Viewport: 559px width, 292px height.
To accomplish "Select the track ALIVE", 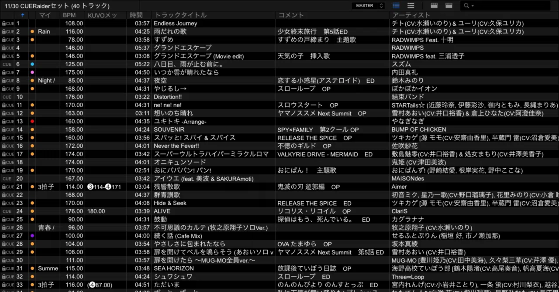I will [x=162, y=211].
